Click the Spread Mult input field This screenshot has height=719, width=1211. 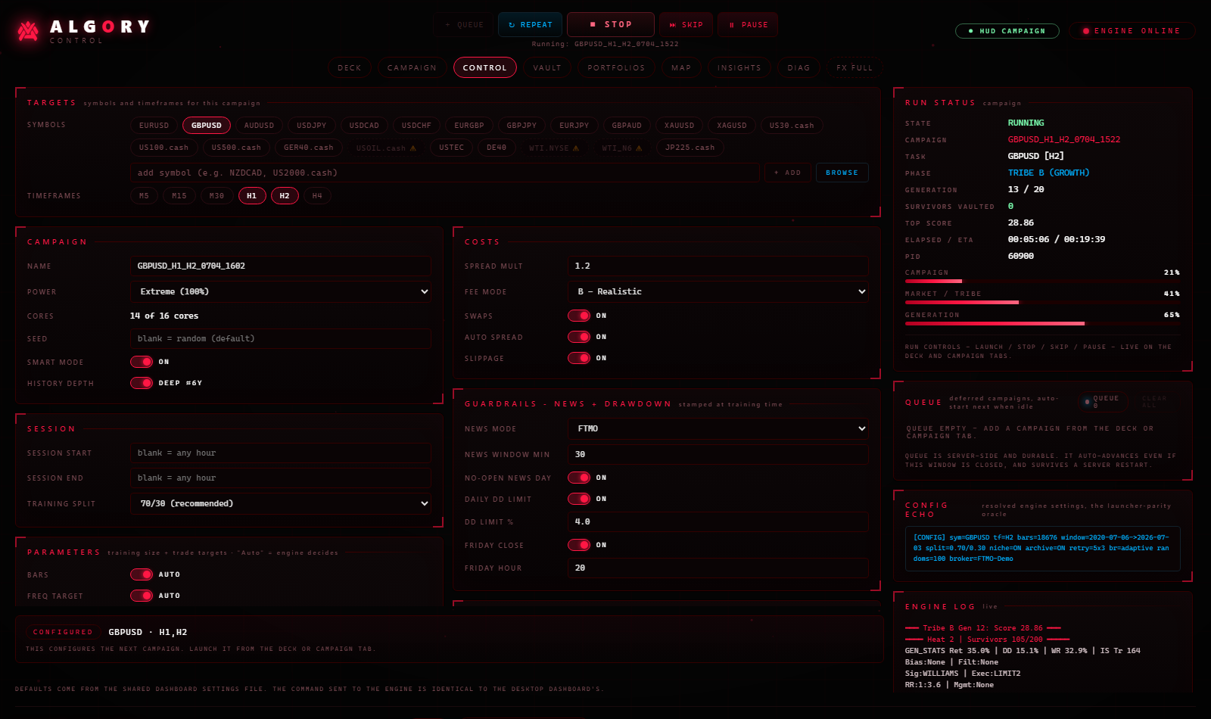coord(718,266)
